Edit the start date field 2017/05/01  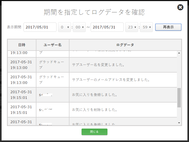pos(40,27)
